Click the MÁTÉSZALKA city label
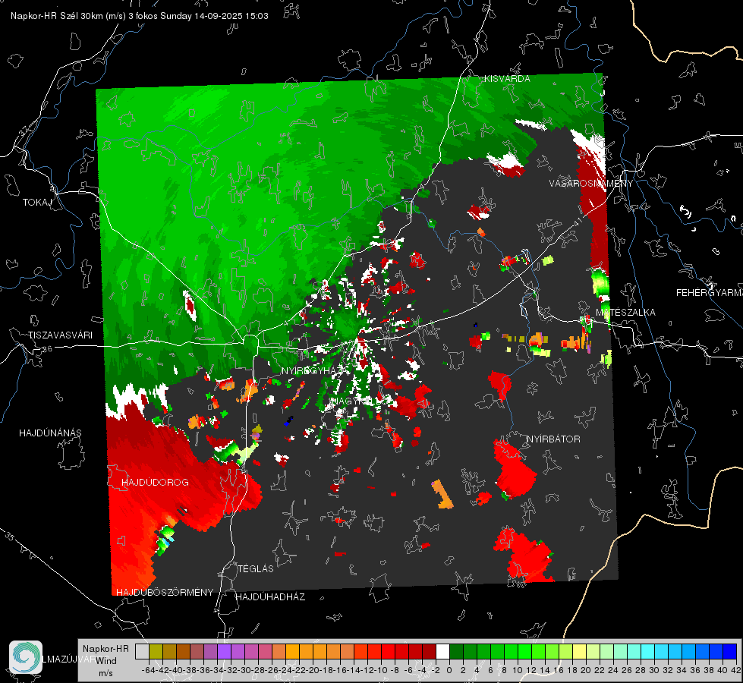The width and height of the screenshot is (743, 683). 625,312
